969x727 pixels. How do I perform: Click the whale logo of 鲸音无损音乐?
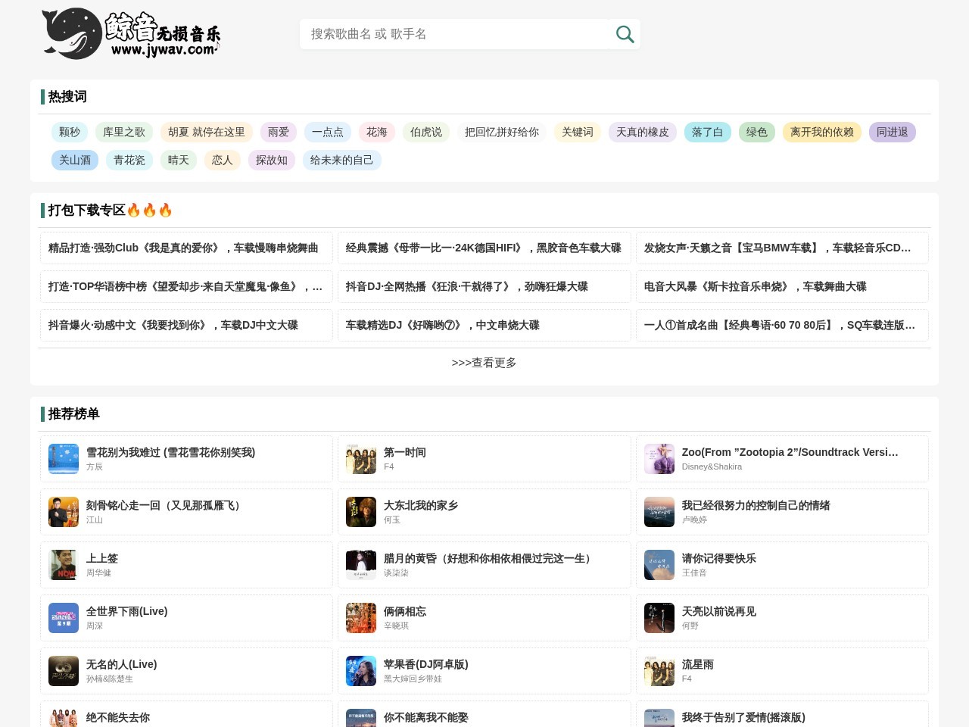tap(72, 33)
